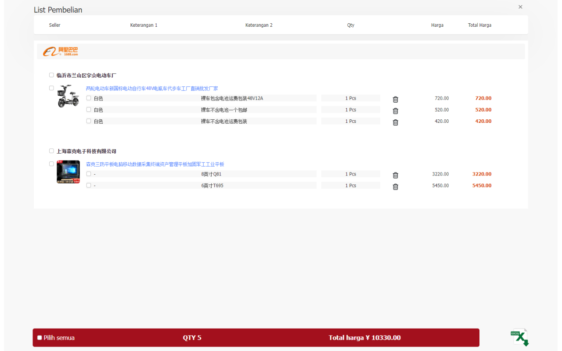
Task: Click the Qty column header
Action: click(351, 25)
